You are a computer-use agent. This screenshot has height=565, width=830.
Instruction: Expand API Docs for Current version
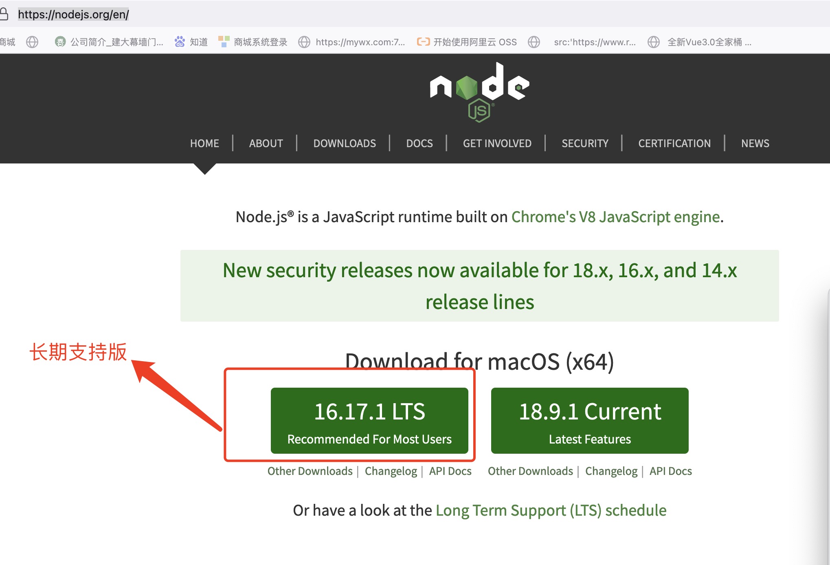pos(669,470)
